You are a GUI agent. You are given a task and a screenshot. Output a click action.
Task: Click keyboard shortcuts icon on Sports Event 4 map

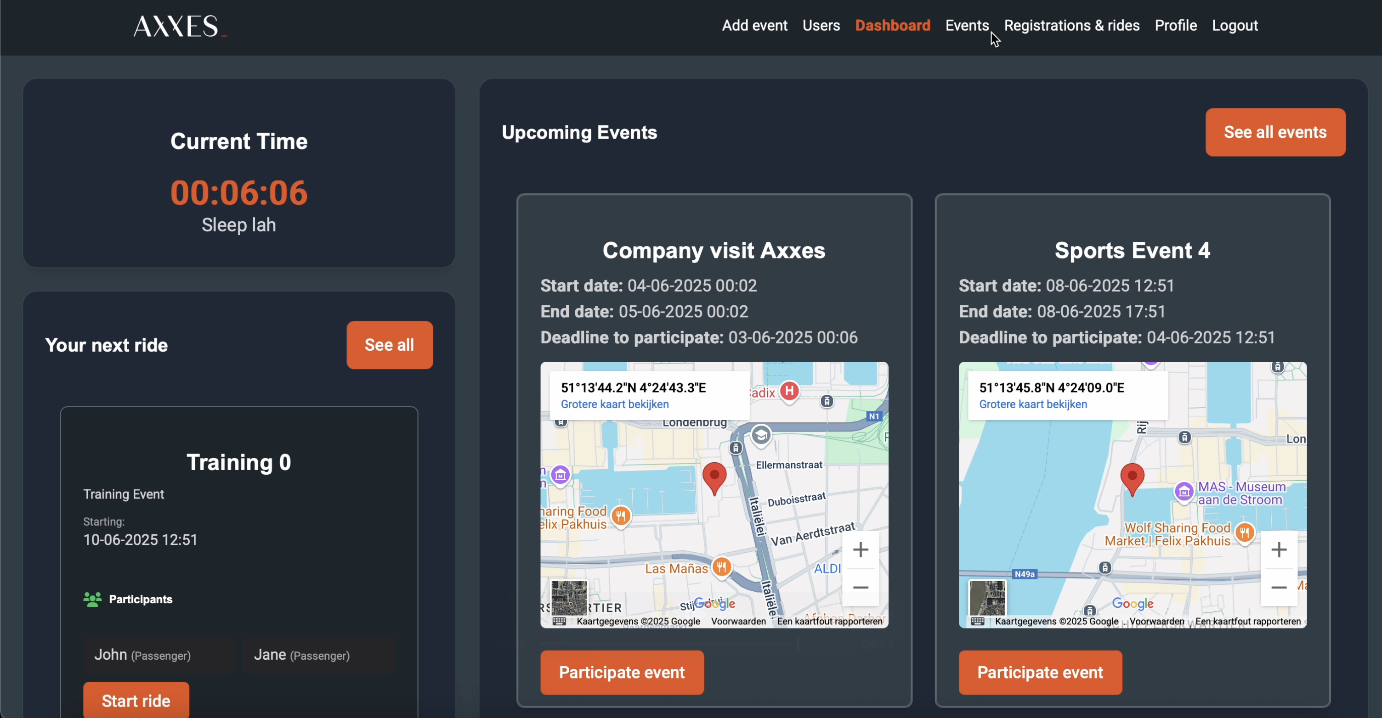point(977,621)
